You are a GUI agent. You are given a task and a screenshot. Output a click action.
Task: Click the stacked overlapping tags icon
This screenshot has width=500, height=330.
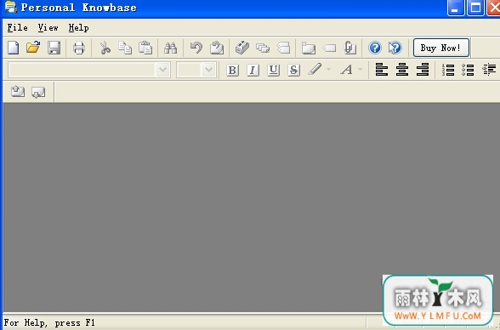point(263,48)
